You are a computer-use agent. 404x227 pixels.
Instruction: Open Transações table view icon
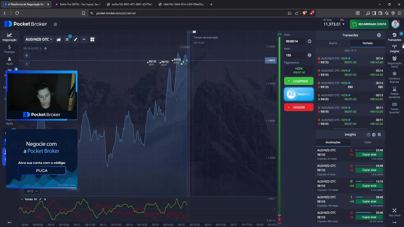pos(379,35)
